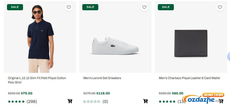View the navy polo shirt product image
This screenshot has height=107, width=230.
[x=40, y=38]
